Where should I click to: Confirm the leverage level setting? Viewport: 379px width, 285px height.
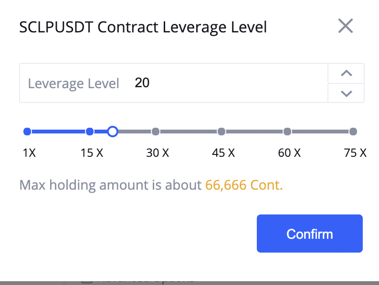(310, 234)
